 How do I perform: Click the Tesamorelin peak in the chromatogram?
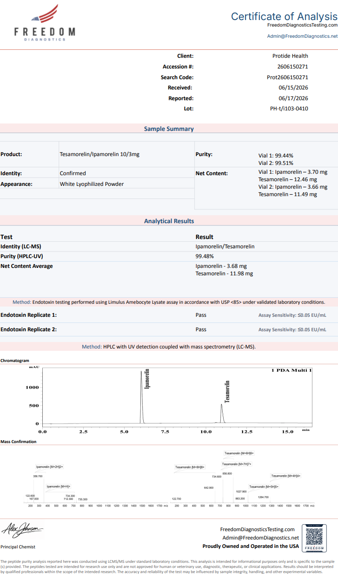(222, 413)
